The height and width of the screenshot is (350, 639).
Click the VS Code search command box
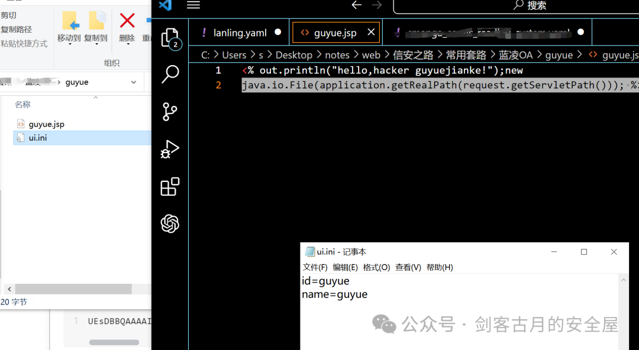coord(516,6)
